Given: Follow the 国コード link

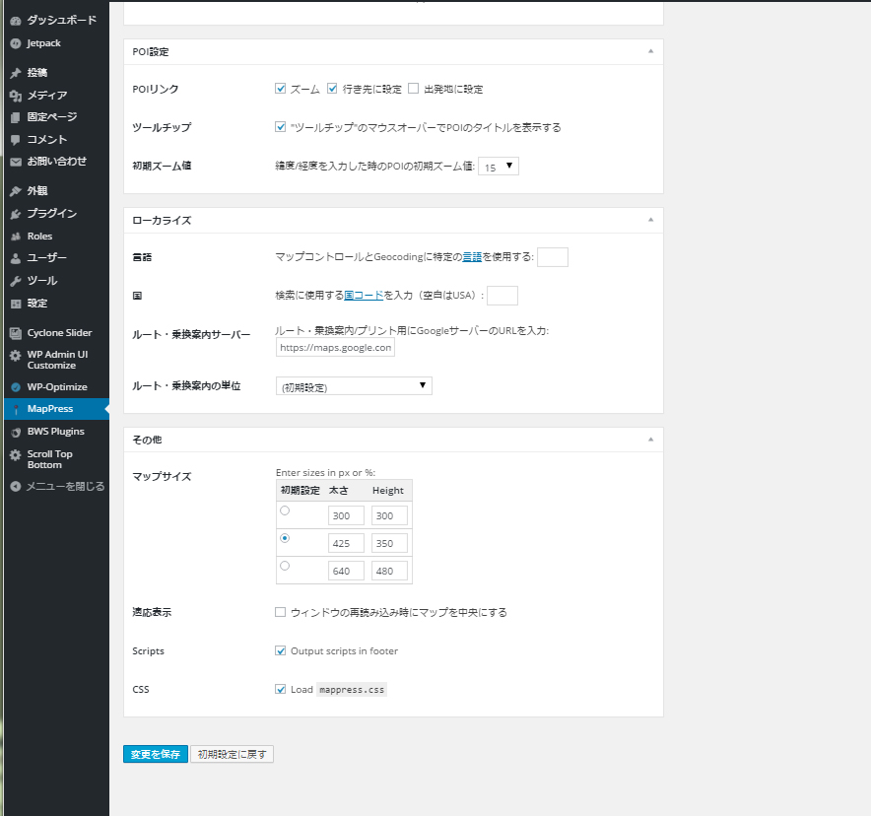Looking at the screenshot, I should point(364,295).
